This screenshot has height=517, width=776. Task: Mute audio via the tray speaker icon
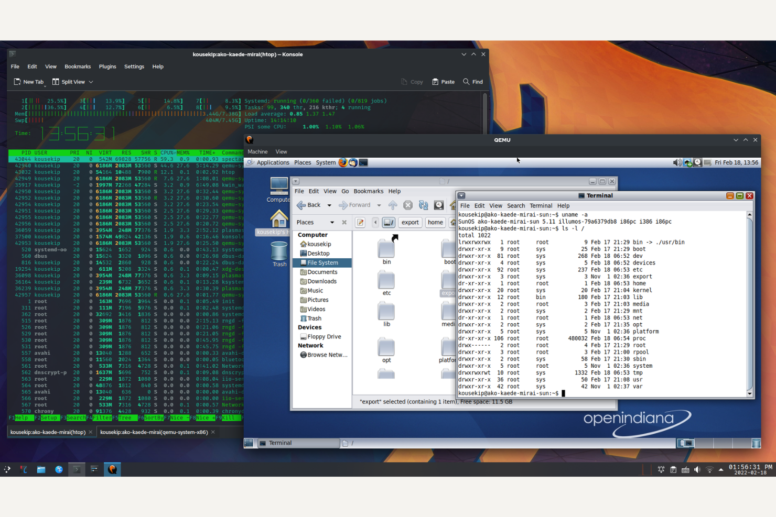tap(697, 470)
